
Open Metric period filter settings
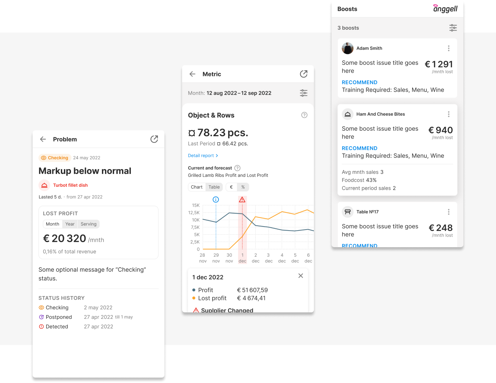point(304,93)
